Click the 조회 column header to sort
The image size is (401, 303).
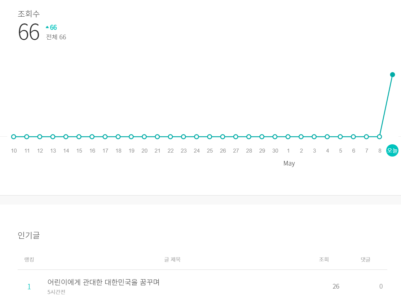coord(323,259)
